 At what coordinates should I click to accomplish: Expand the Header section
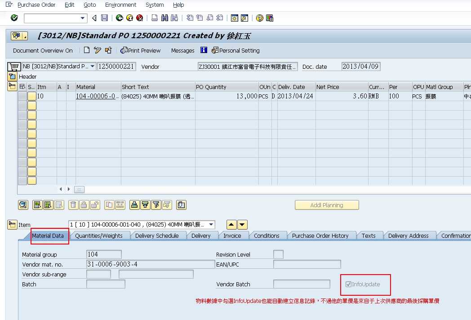pos(12,76)
